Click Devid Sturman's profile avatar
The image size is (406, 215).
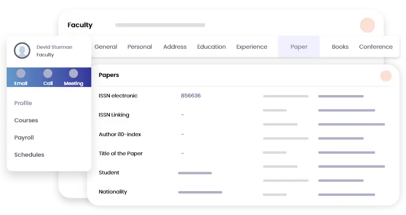point(22,51)
